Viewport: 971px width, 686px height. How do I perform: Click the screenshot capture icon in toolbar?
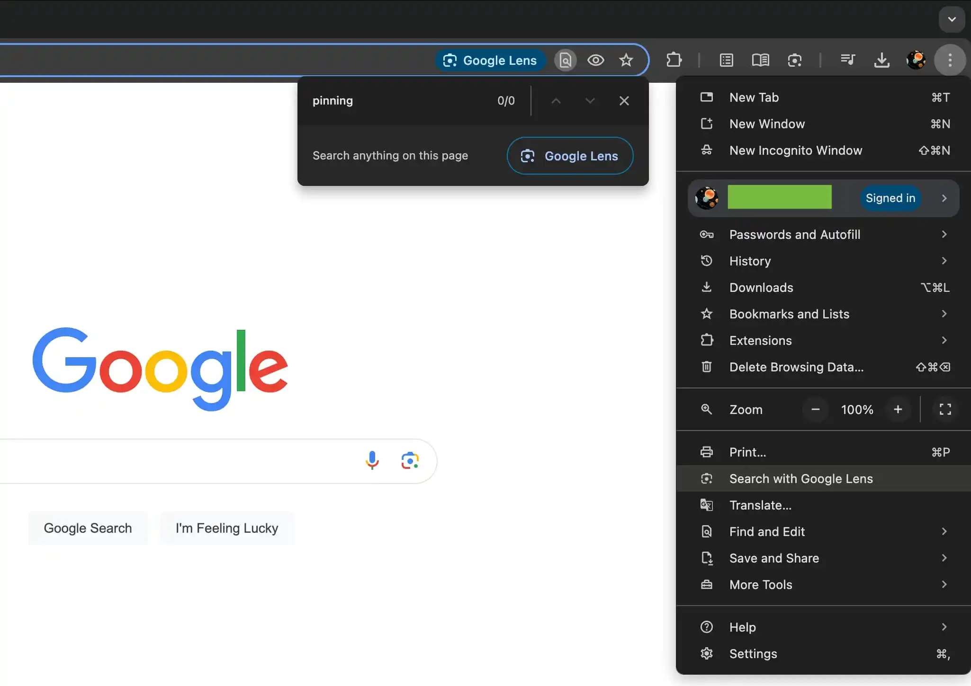(794, 60)
